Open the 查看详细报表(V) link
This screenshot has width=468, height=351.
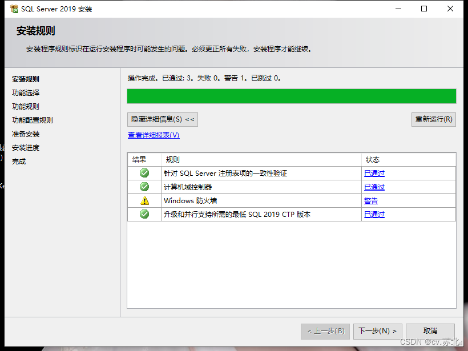point(154,135)
